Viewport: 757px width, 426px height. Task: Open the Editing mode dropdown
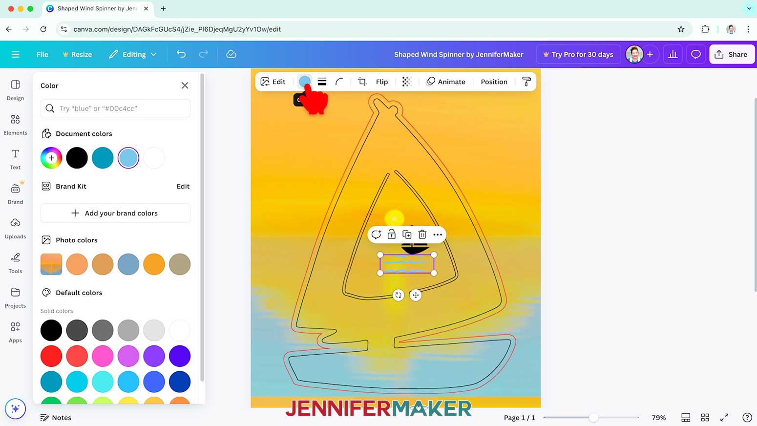[133, 54]
